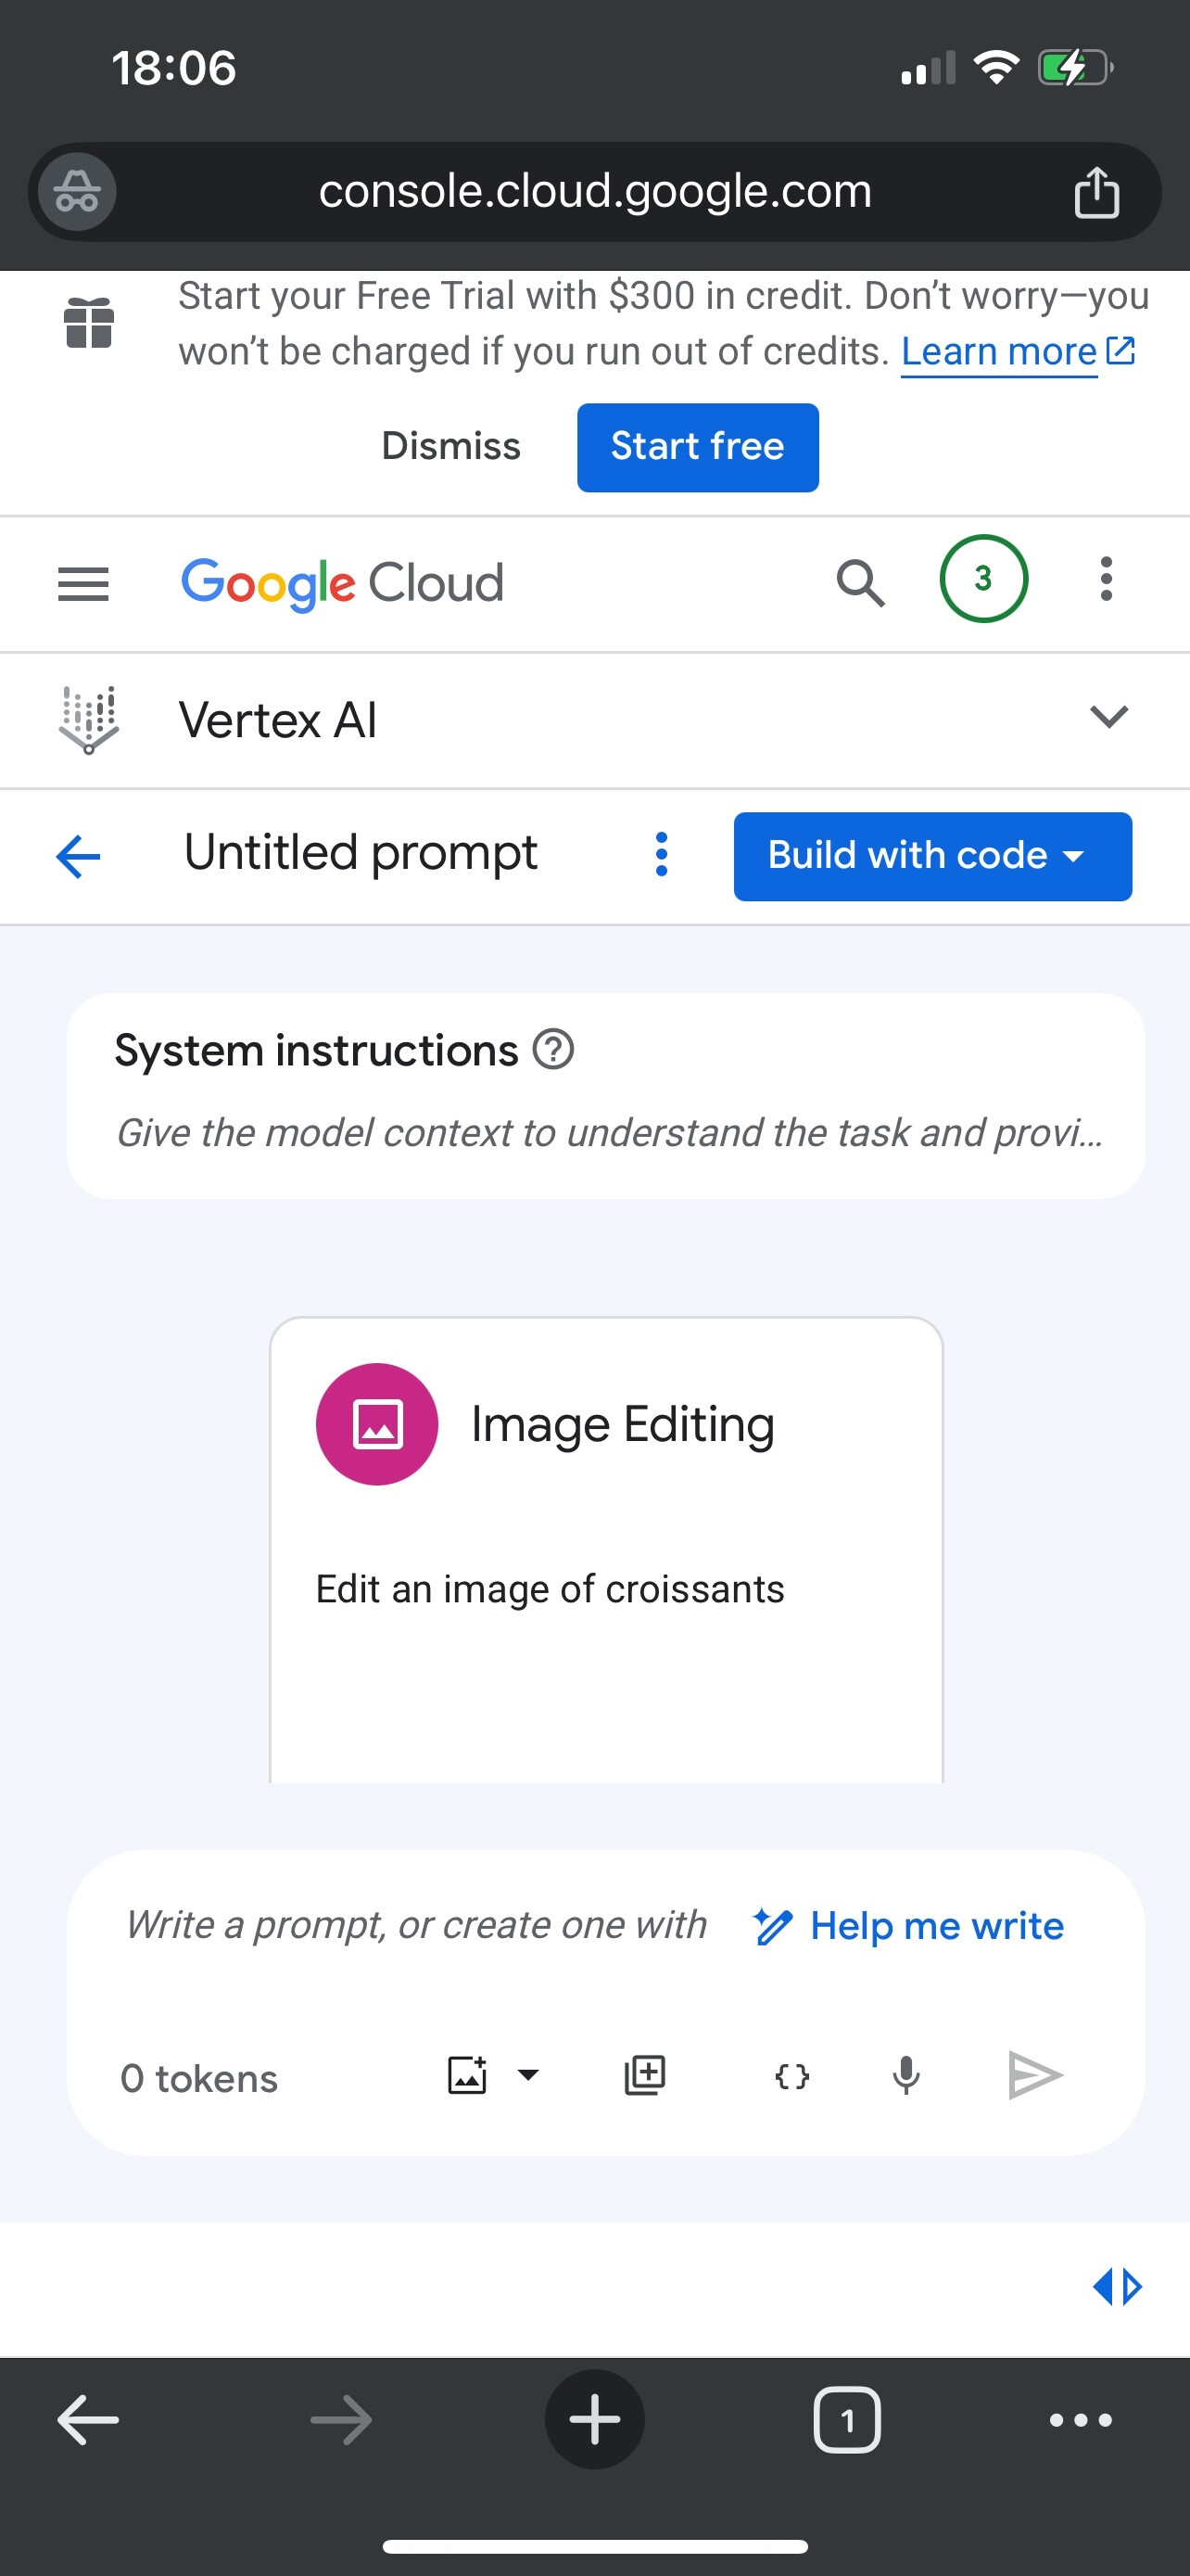
Task: Click the add prompt gallery plus icon
Action: click(x=644, y=2076)
